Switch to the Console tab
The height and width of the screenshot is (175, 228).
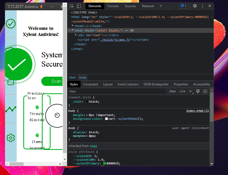tap(113, 6)
